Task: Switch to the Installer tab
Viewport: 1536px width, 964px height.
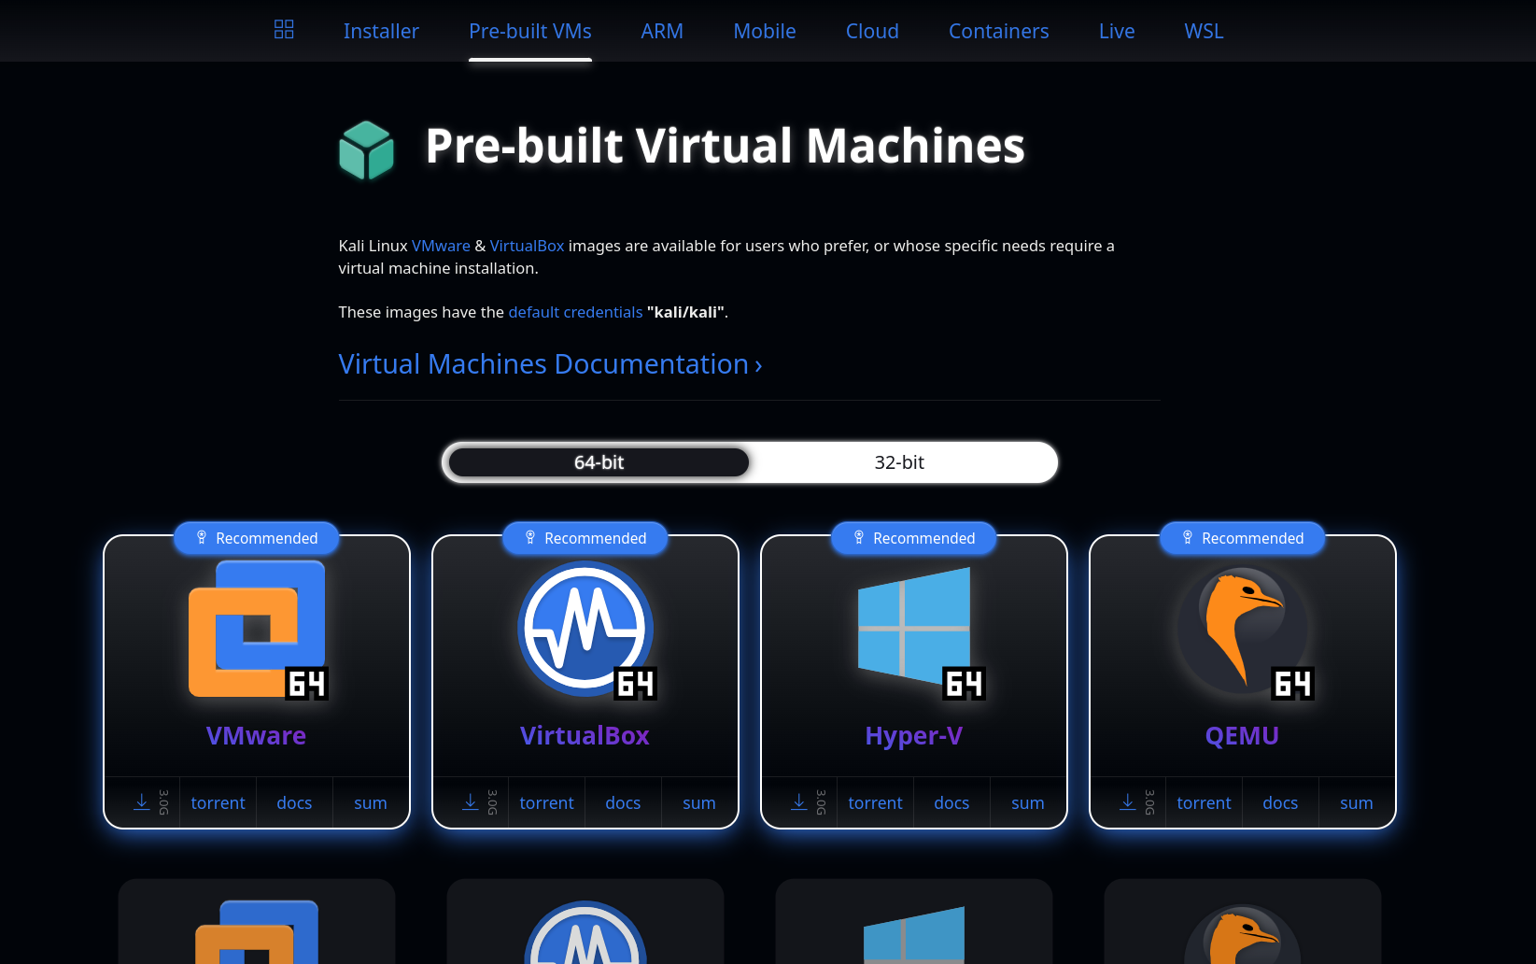Action: pyautogui.click(x=381, y=31)
